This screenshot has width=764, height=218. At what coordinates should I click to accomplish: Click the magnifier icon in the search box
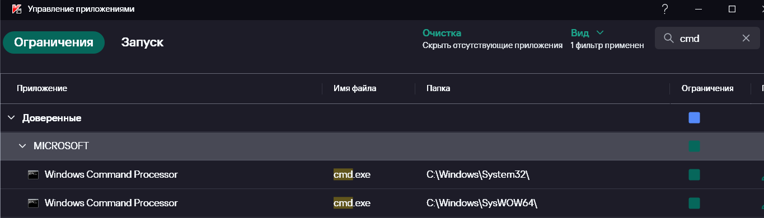pyautogui.click(x=668, y=38)
